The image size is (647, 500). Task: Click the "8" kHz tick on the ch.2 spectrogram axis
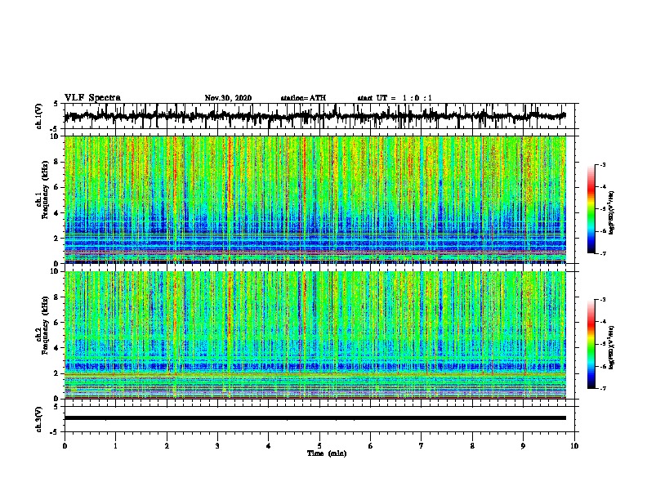tap(57, 297)
